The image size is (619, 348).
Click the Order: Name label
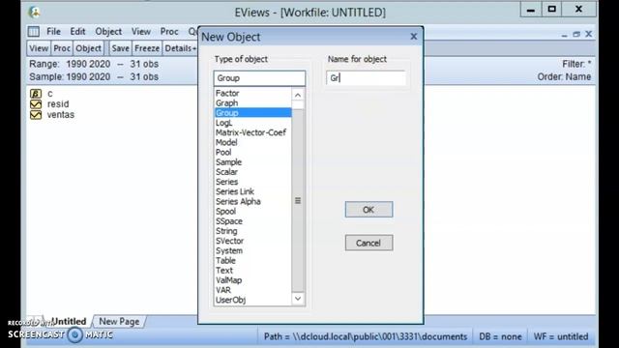point(564,77)
